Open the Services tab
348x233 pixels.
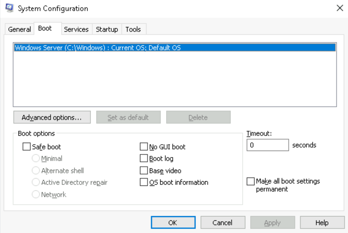(x=76, y=29)
